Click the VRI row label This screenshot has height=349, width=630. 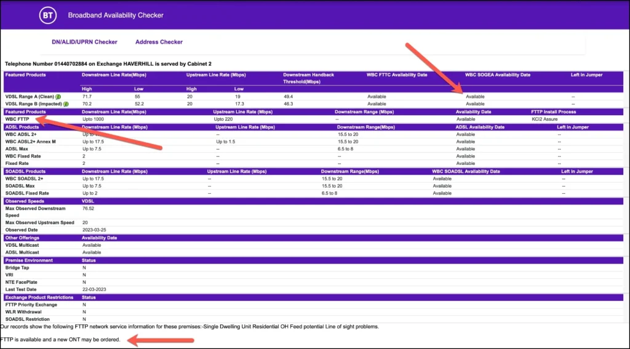tap(9, 275)
